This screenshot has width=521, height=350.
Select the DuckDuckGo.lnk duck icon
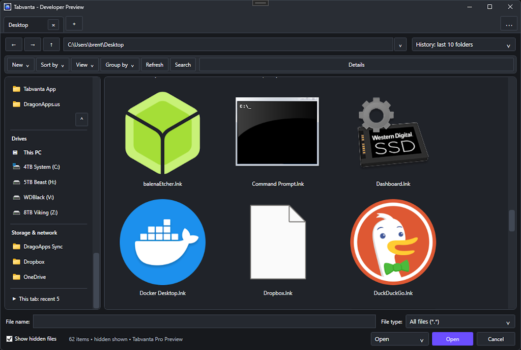click(x=393, y=242)
